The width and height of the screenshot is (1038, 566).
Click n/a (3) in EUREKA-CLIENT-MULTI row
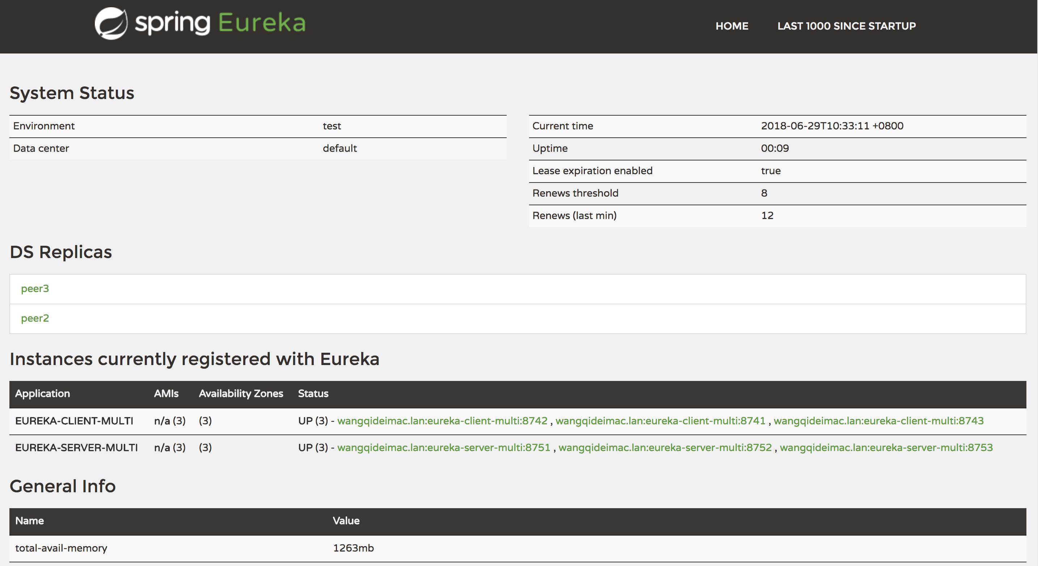point(170,421)
